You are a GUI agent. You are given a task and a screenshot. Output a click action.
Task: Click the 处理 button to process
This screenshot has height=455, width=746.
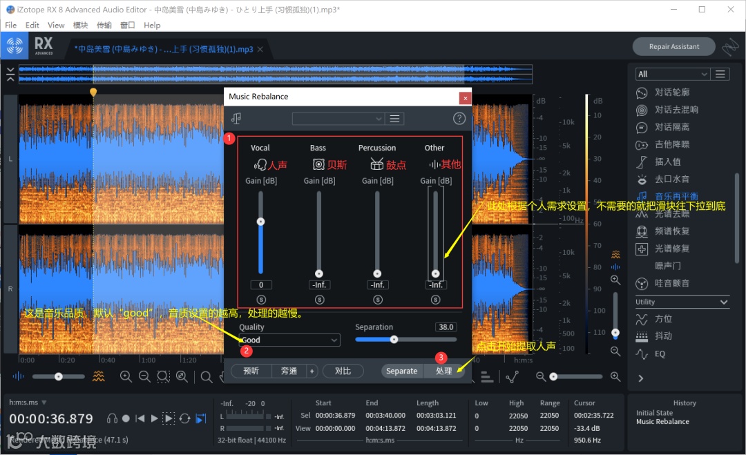[443, 371]
